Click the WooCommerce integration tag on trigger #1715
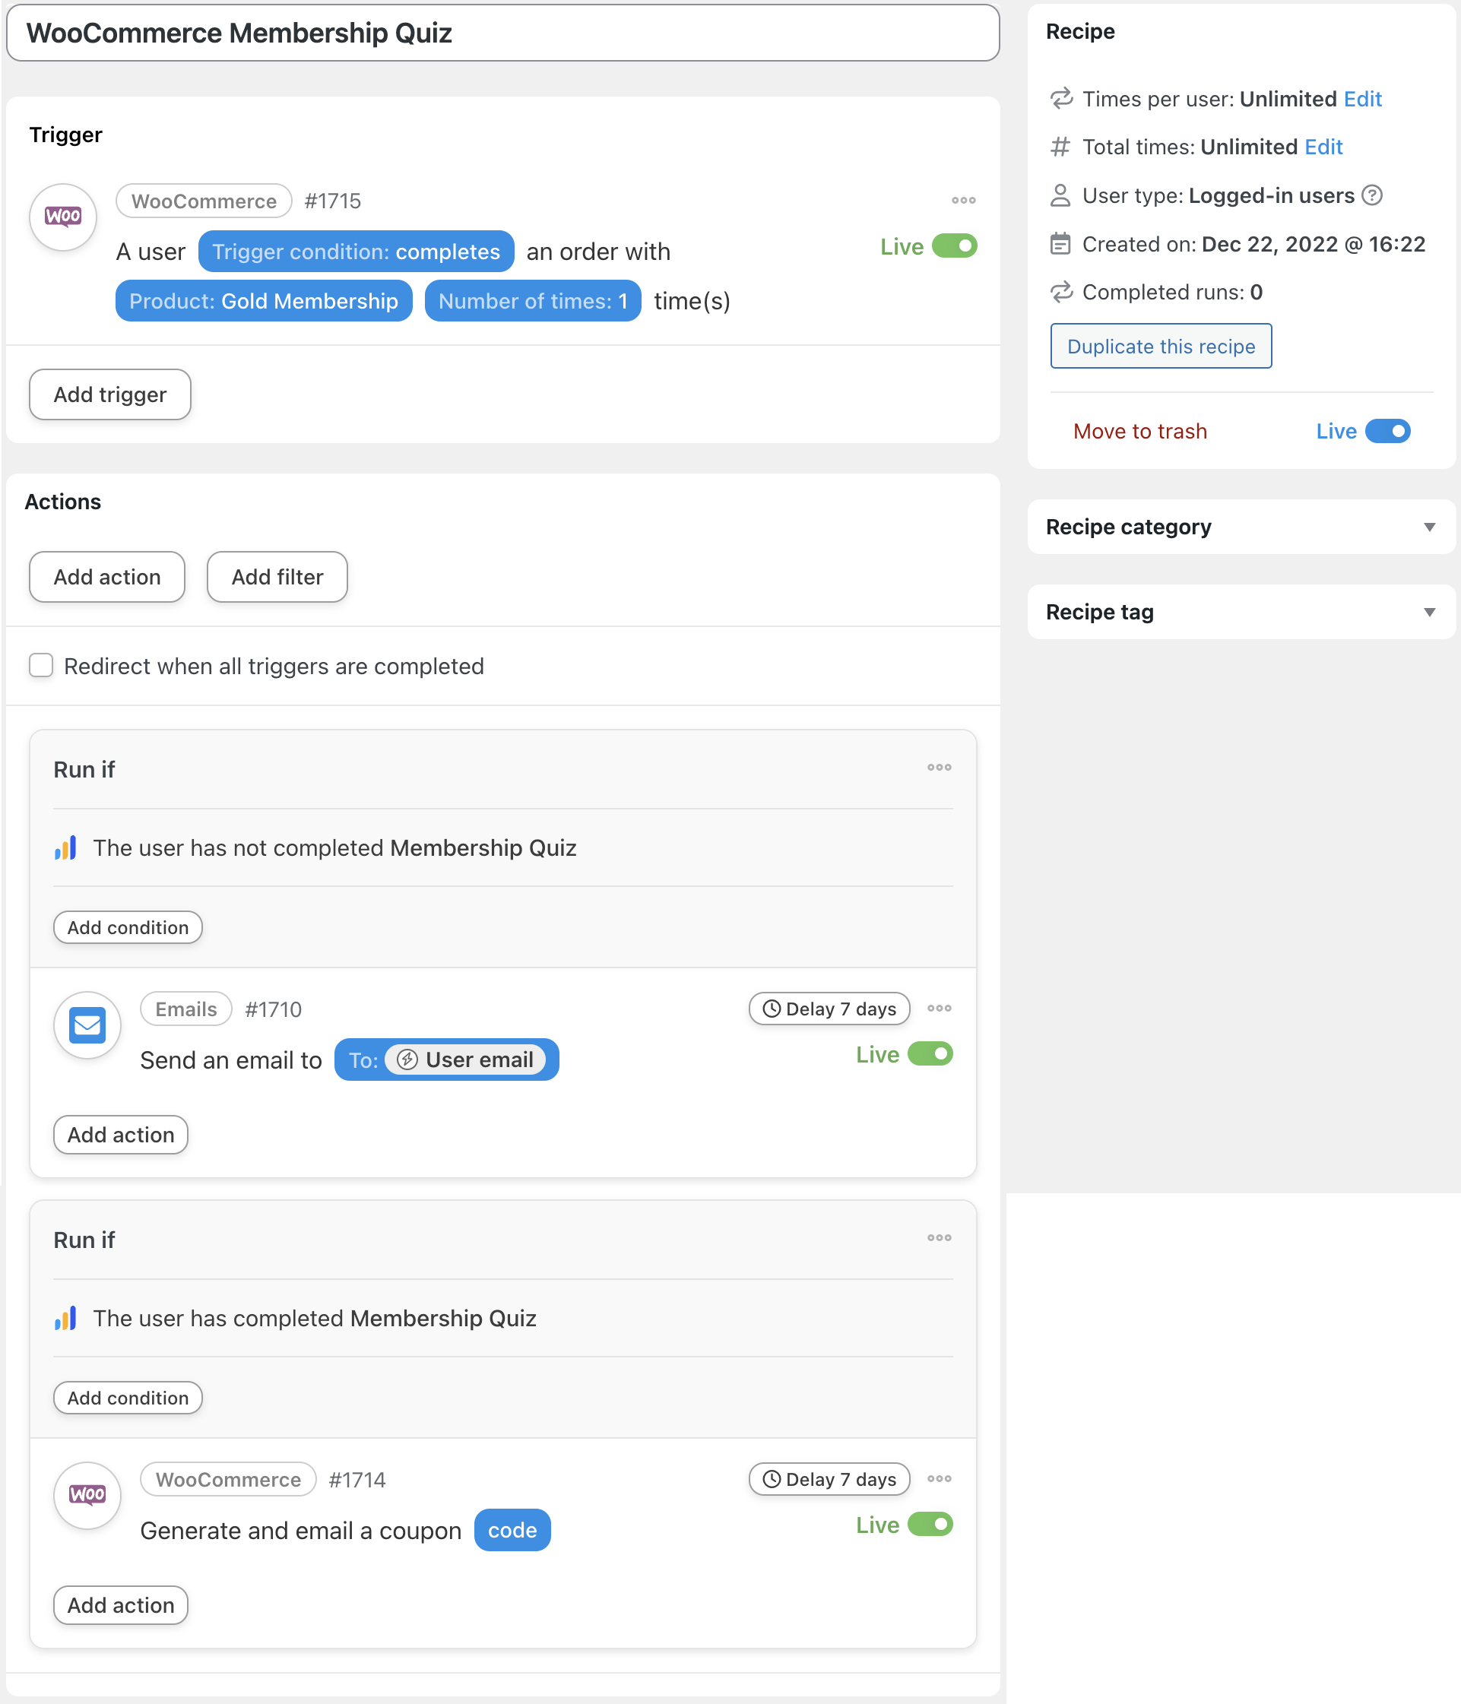 204,201
